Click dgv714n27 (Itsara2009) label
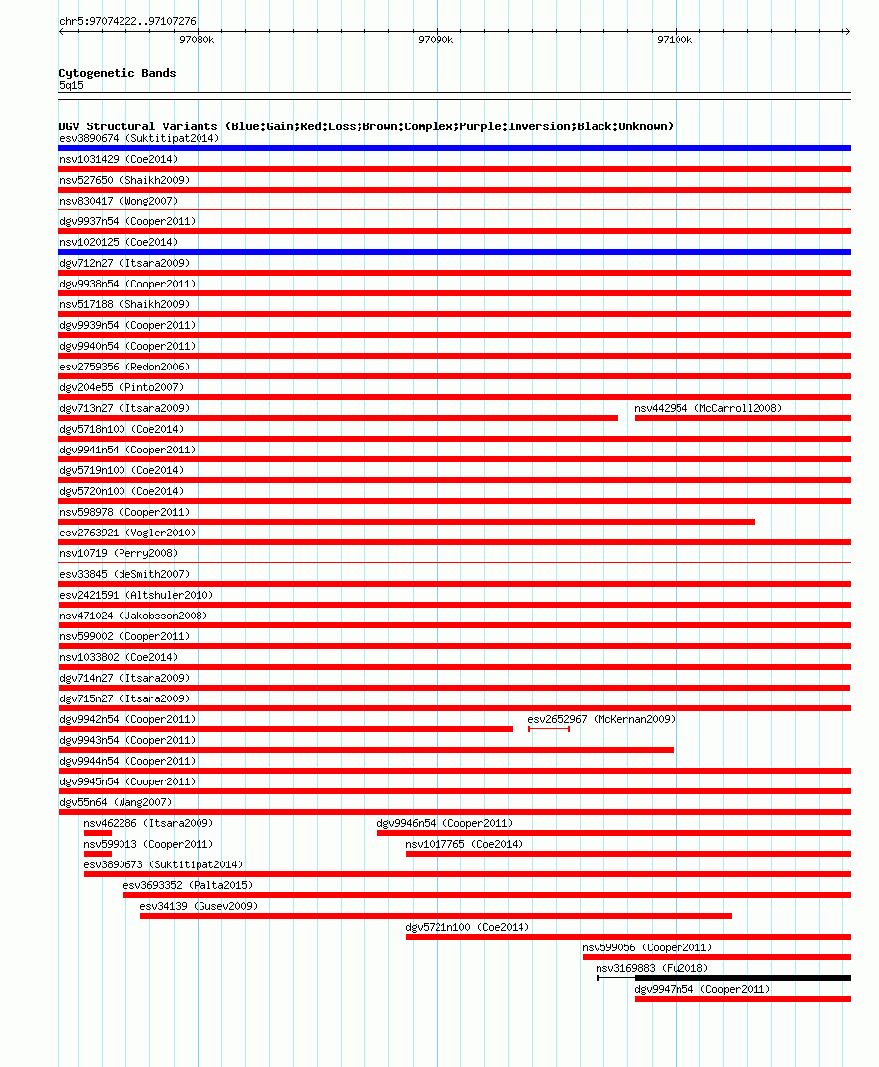 pos(124,679)
